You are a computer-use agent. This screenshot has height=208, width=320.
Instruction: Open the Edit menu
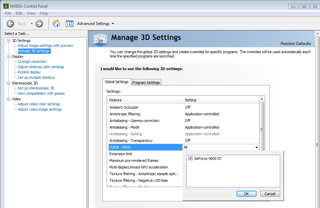(19, 13)
